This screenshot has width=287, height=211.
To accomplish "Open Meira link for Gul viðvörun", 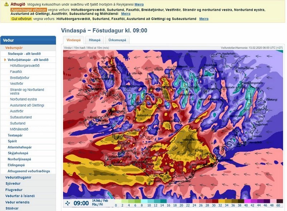I will point(203,19).
